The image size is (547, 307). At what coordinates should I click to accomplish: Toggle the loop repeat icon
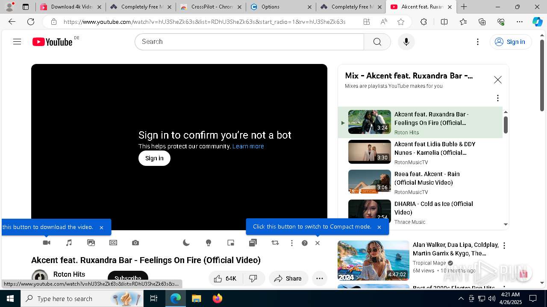click(x=275, y=243)
